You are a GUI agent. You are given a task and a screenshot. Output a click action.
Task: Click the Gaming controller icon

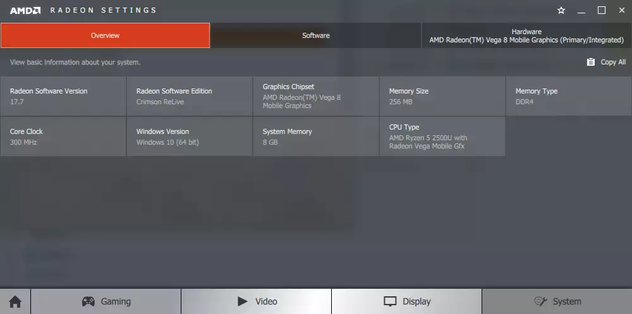click(88, 301)
